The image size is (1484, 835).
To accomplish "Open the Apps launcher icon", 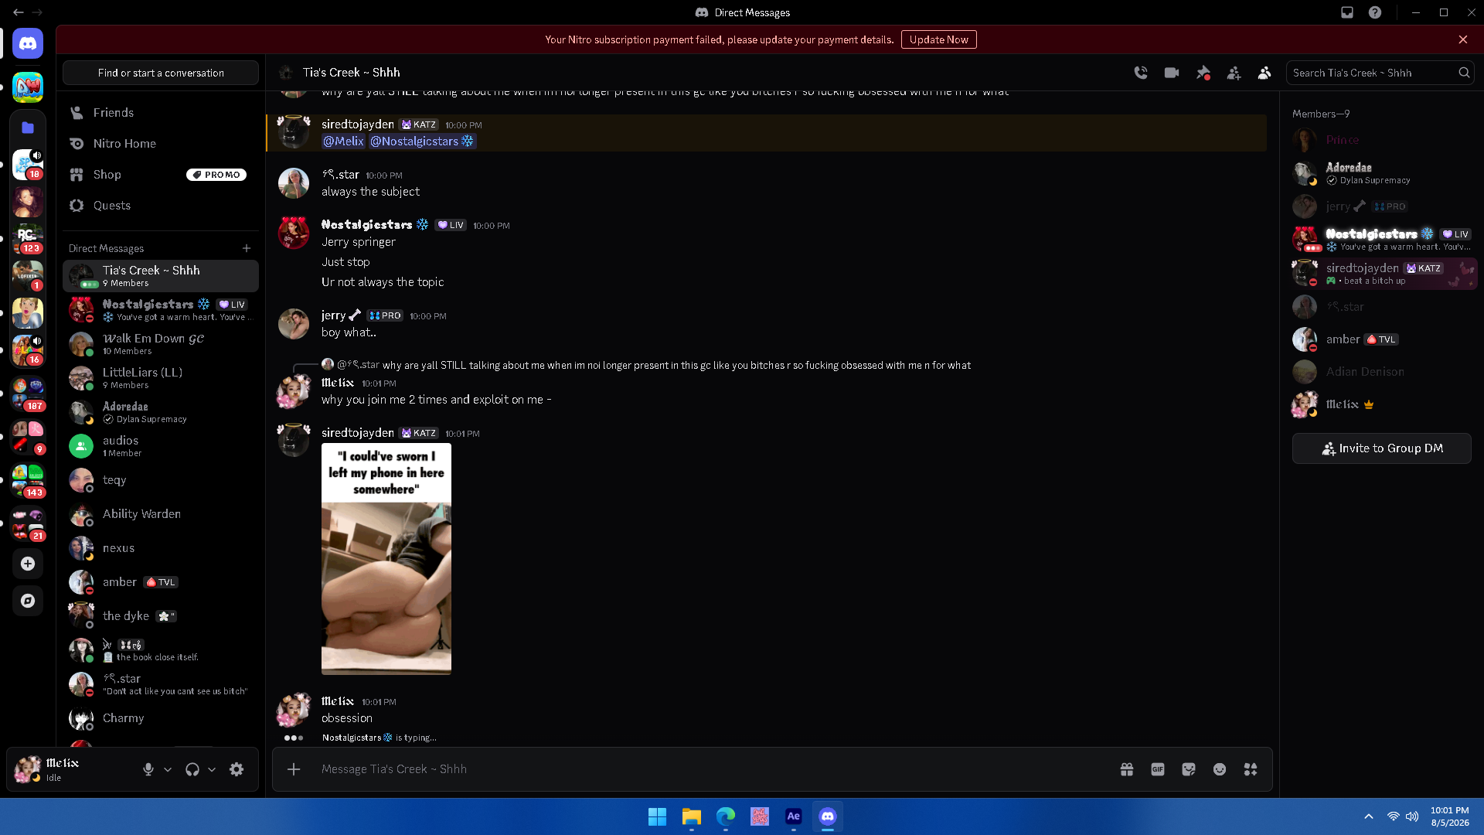I will (x=1251, y=769).
